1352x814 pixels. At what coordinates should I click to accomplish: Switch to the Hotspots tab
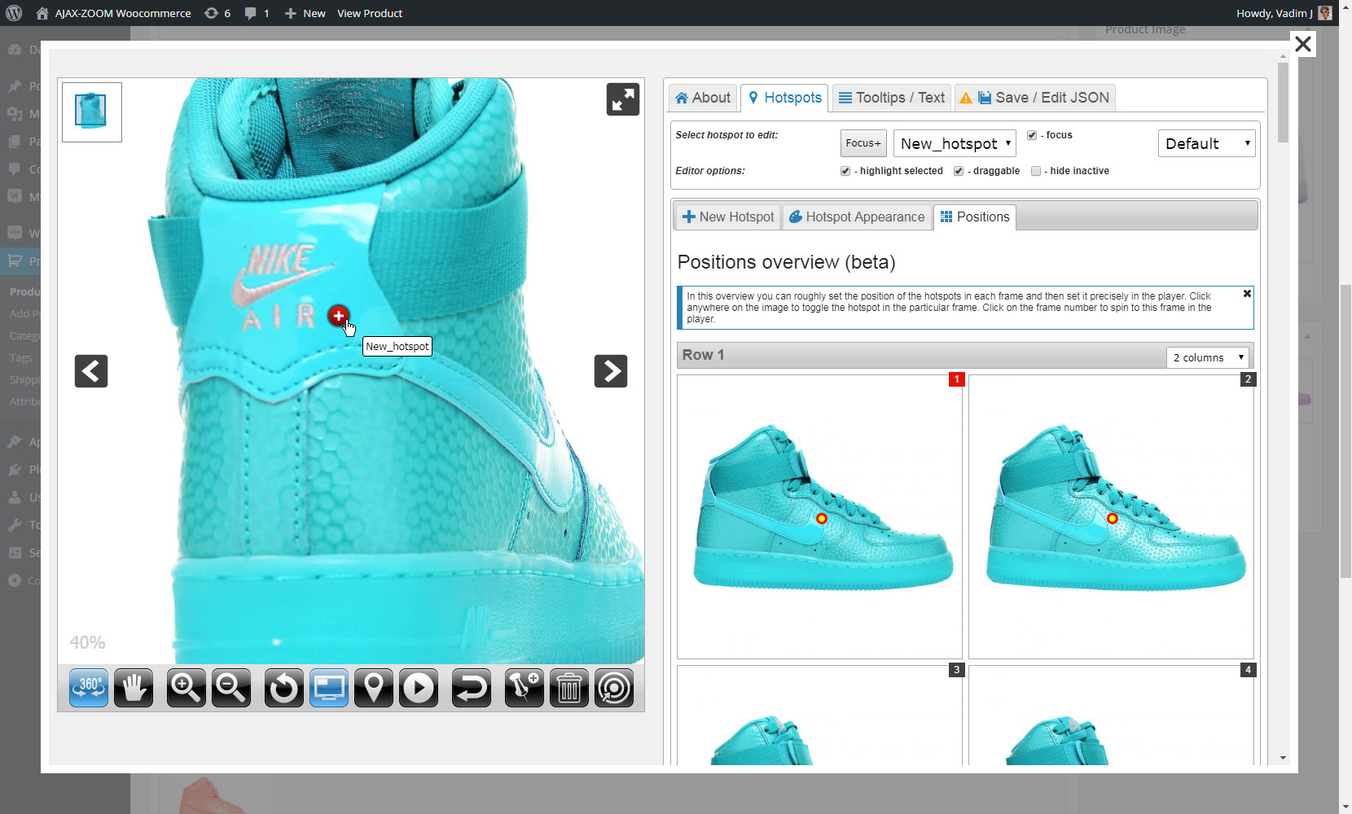[x=784, y=98]
